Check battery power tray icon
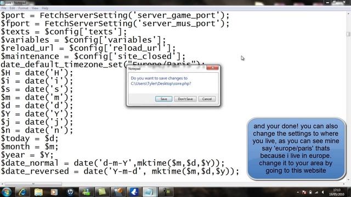The height and width of the screenshot is (197, 351). [x=310, y=192]
